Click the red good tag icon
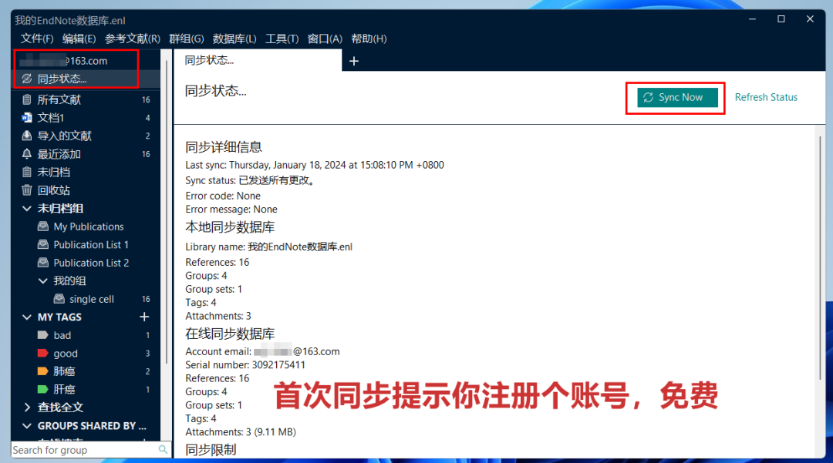 point(43,353)
